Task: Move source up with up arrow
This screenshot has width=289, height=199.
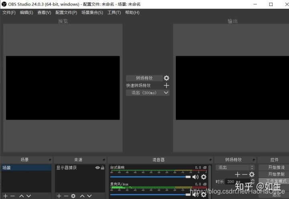Action: point(82,196)
